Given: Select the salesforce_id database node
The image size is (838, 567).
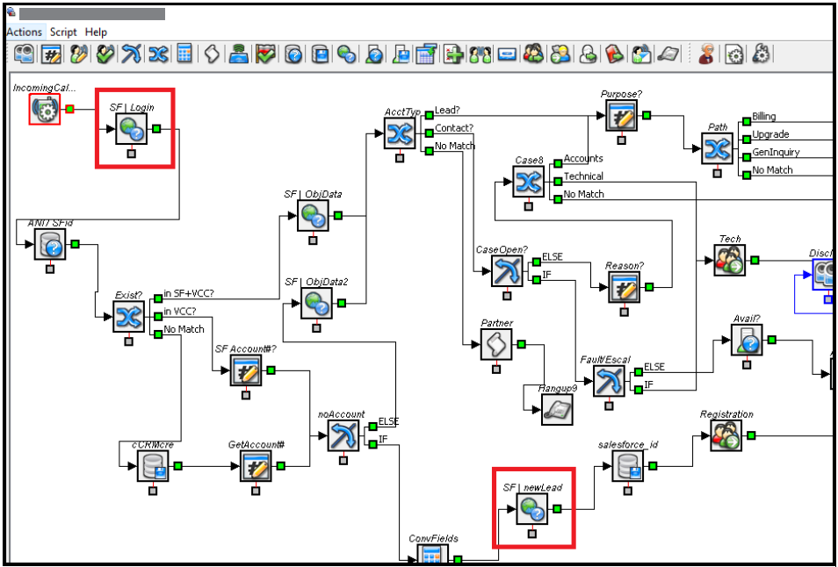Looking at the screenshot, I should (627, 466).
